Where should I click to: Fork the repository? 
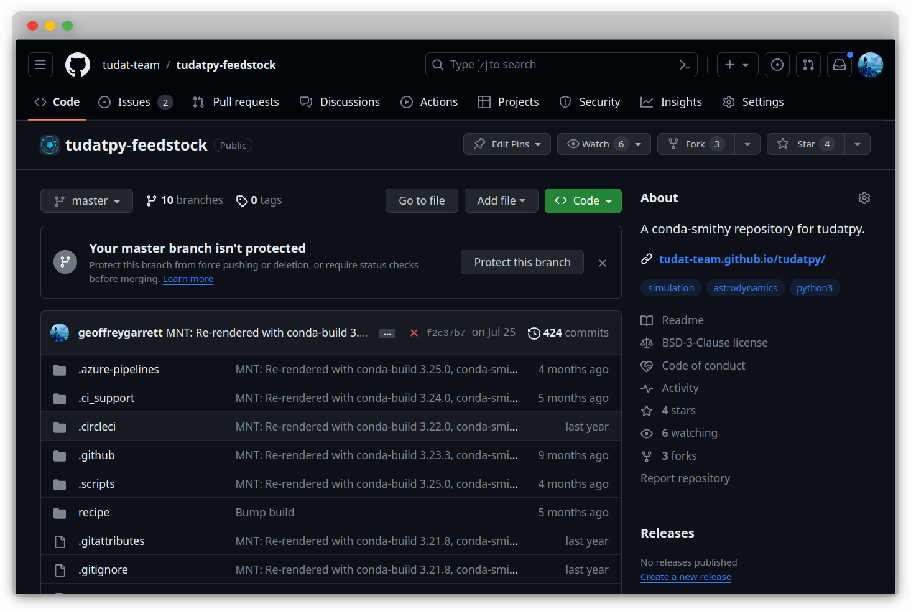pyautogui.click(x=696, y=144)
